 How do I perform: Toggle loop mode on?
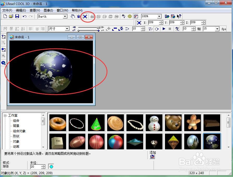tap(157, 29)
